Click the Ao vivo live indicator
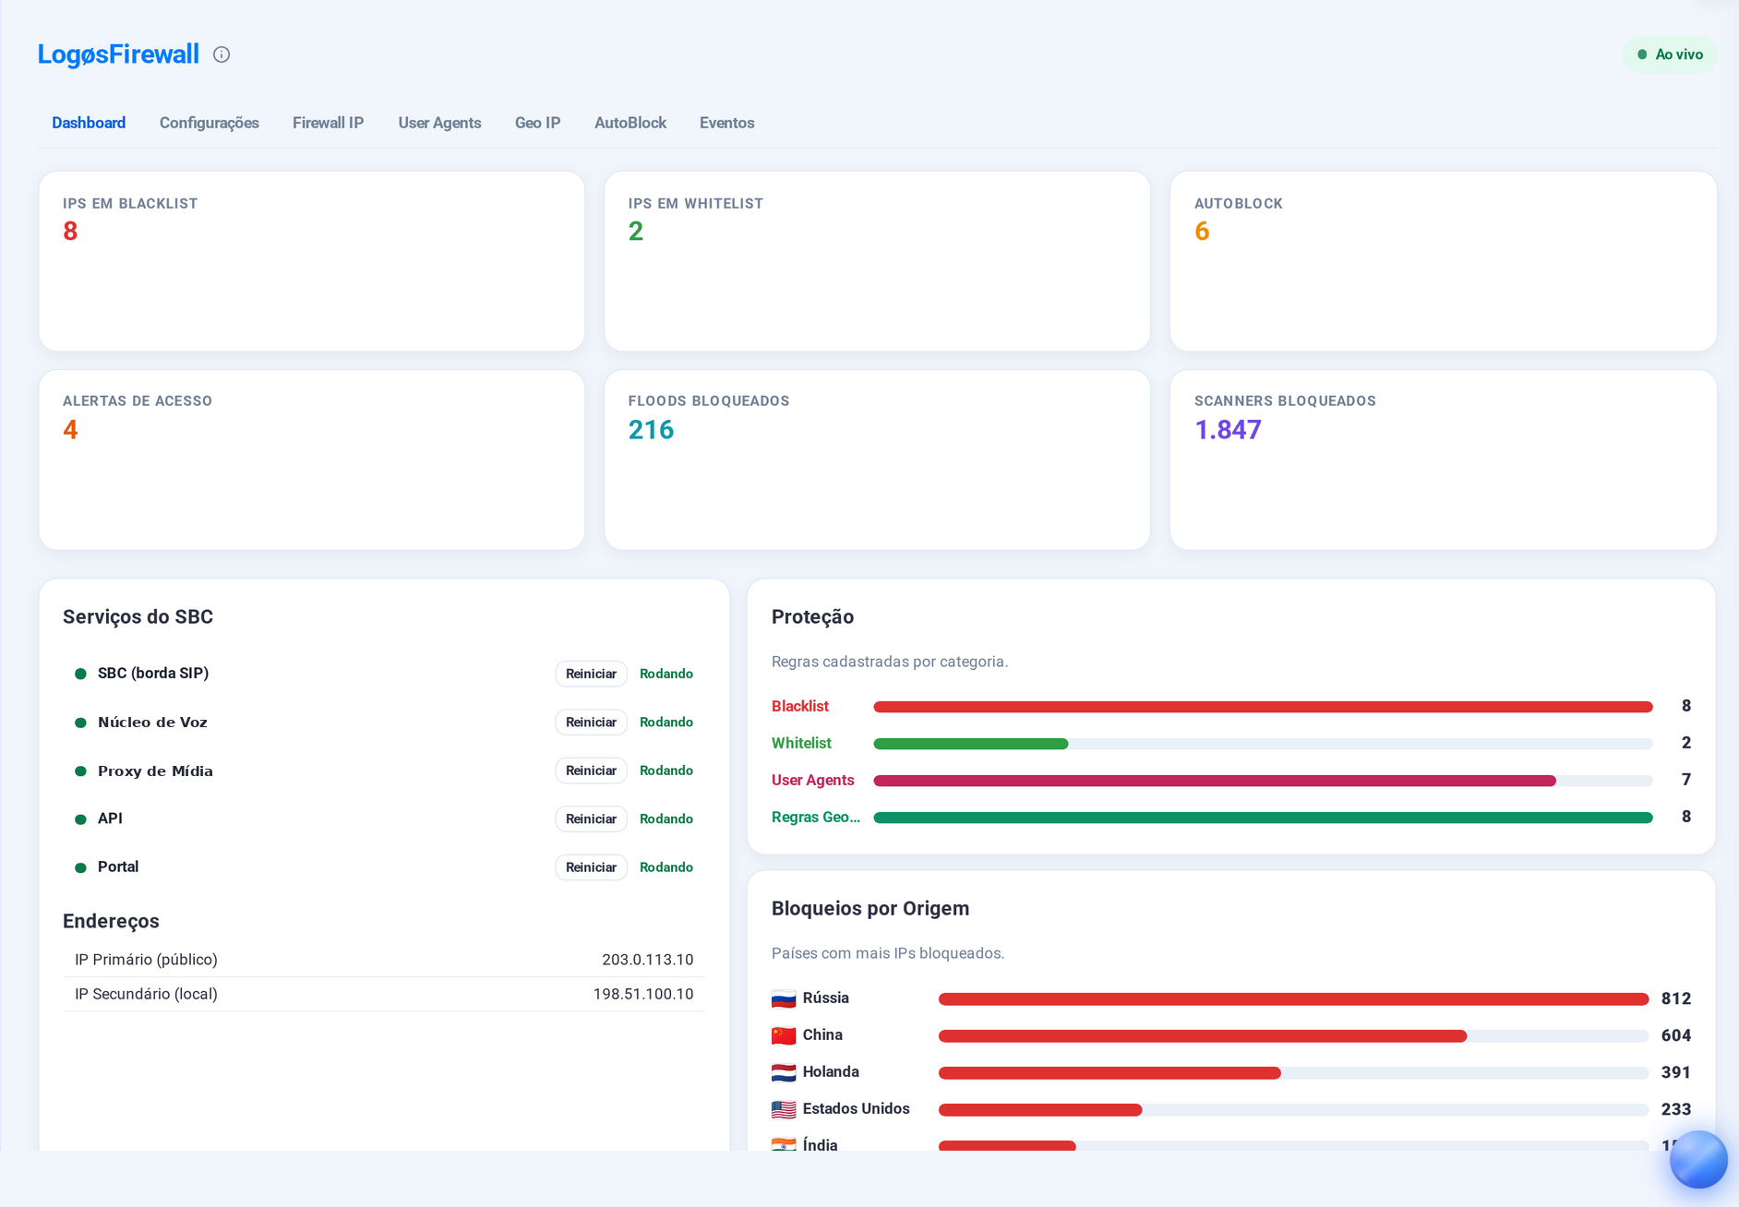The image size is (1739, 1207). pyautogui.click(x=1670, y=54)
